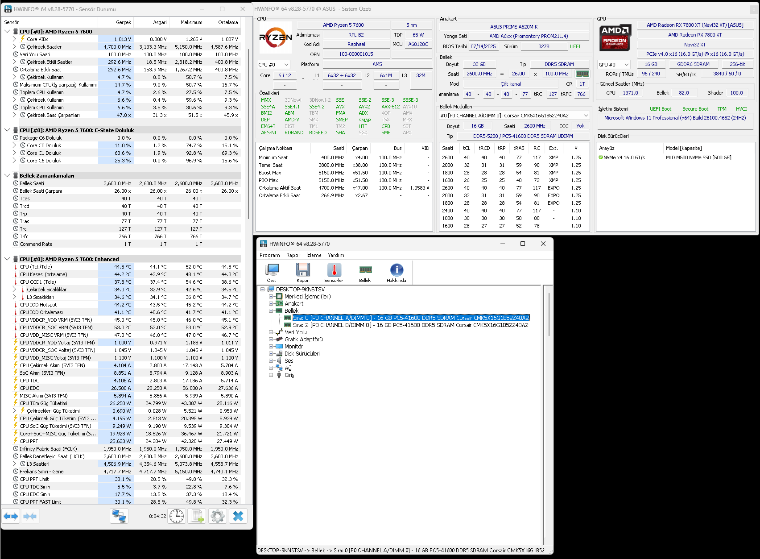Click the Veri Yolu bus tree icon
Viewport: 760px width, 559px height.
pos(279,332)
